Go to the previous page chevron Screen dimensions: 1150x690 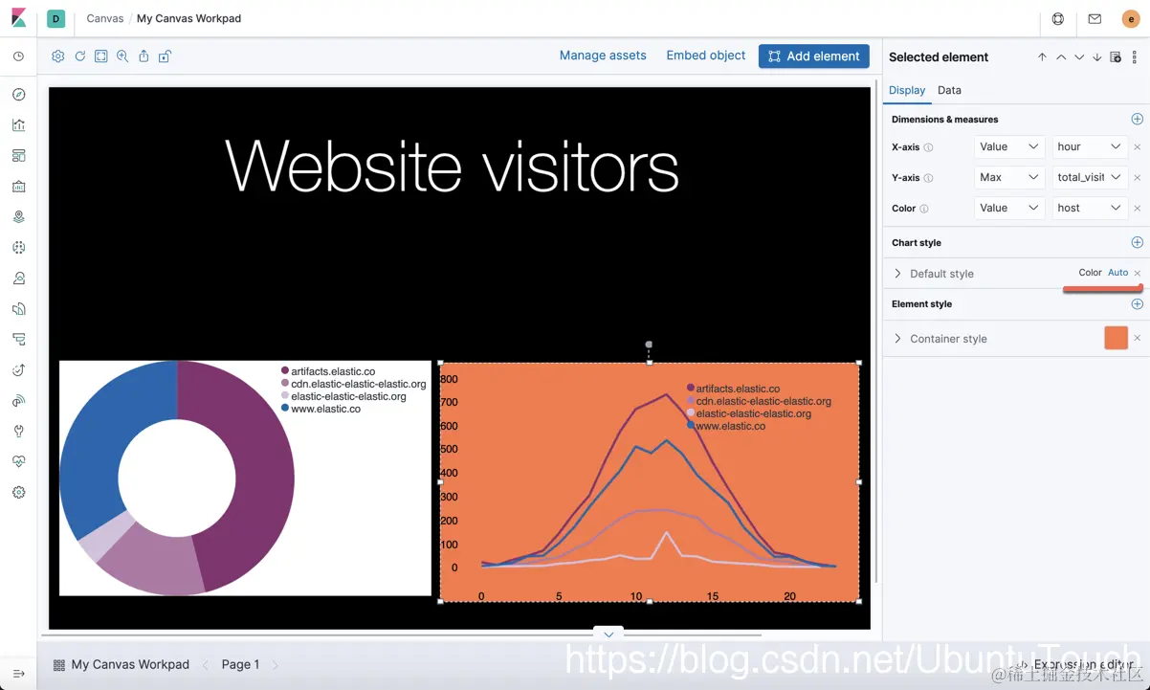point(206,664)
